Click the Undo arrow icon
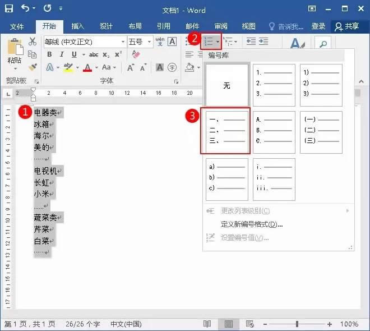The width and height of the screenshot is (370, 331). click(25, 10)
